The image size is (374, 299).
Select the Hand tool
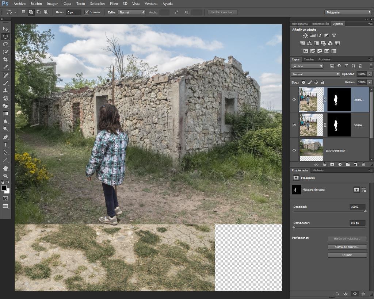(5, 168)
